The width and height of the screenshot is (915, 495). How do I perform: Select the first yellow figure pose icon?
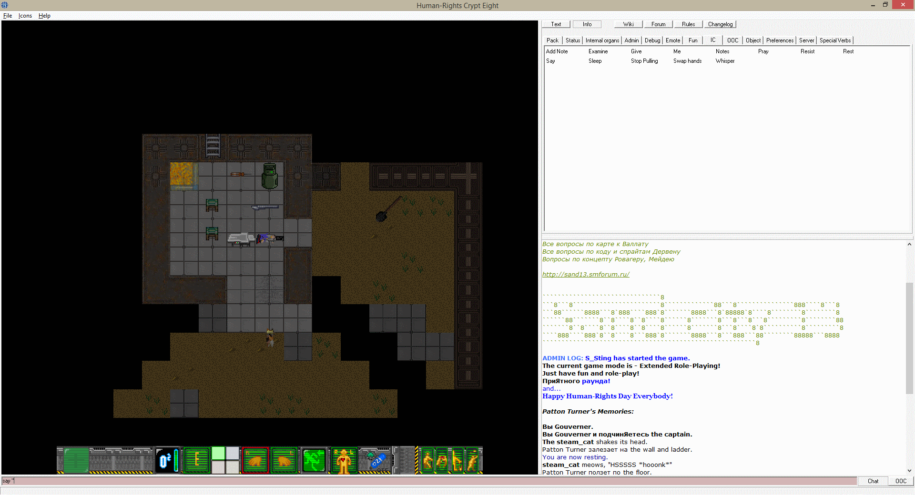(x=427, y=460)
